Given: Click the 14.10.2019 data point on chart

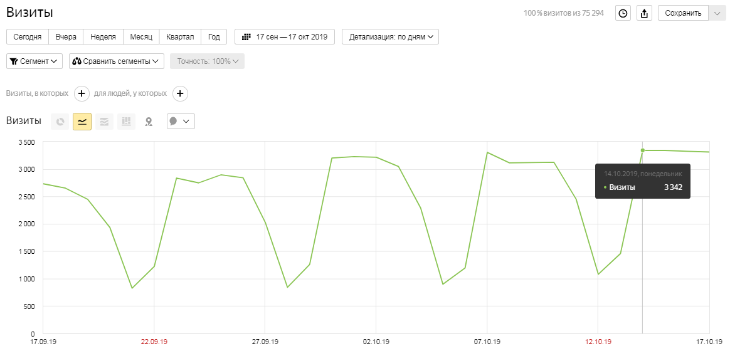Looking at the screenshot, I should [642, 150].
